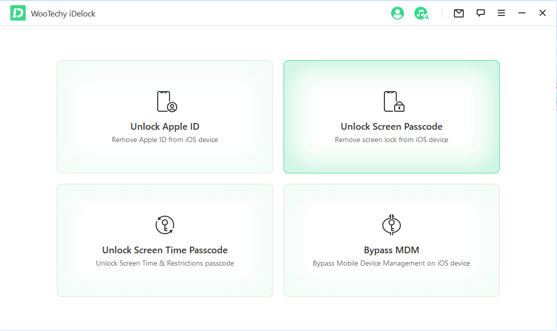Open the account profile icon
Screen dimensions: 557x331
pyautogui.click(x=397, y=13)
